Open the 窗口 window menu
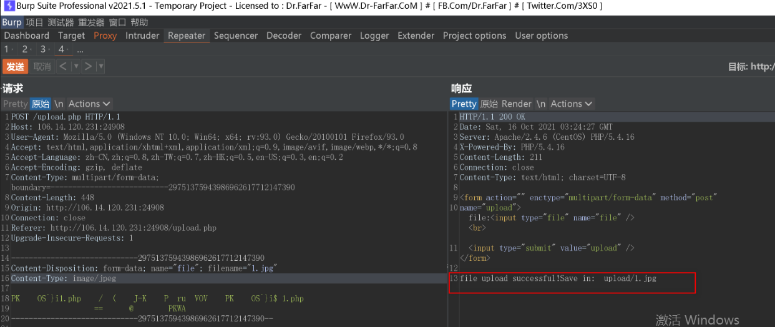 (x=117, y=22)
